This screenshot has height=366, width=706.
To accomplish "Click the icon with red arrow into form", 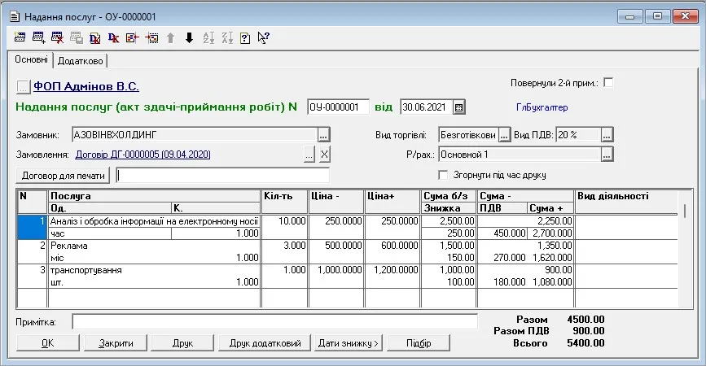I will pos(151,37).
